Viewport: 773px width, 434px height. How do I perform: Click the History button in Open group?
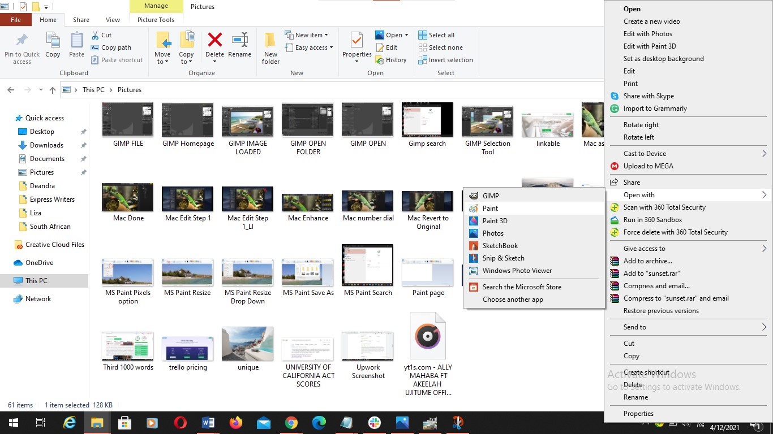pyautogui.click(x=391, y=60)
